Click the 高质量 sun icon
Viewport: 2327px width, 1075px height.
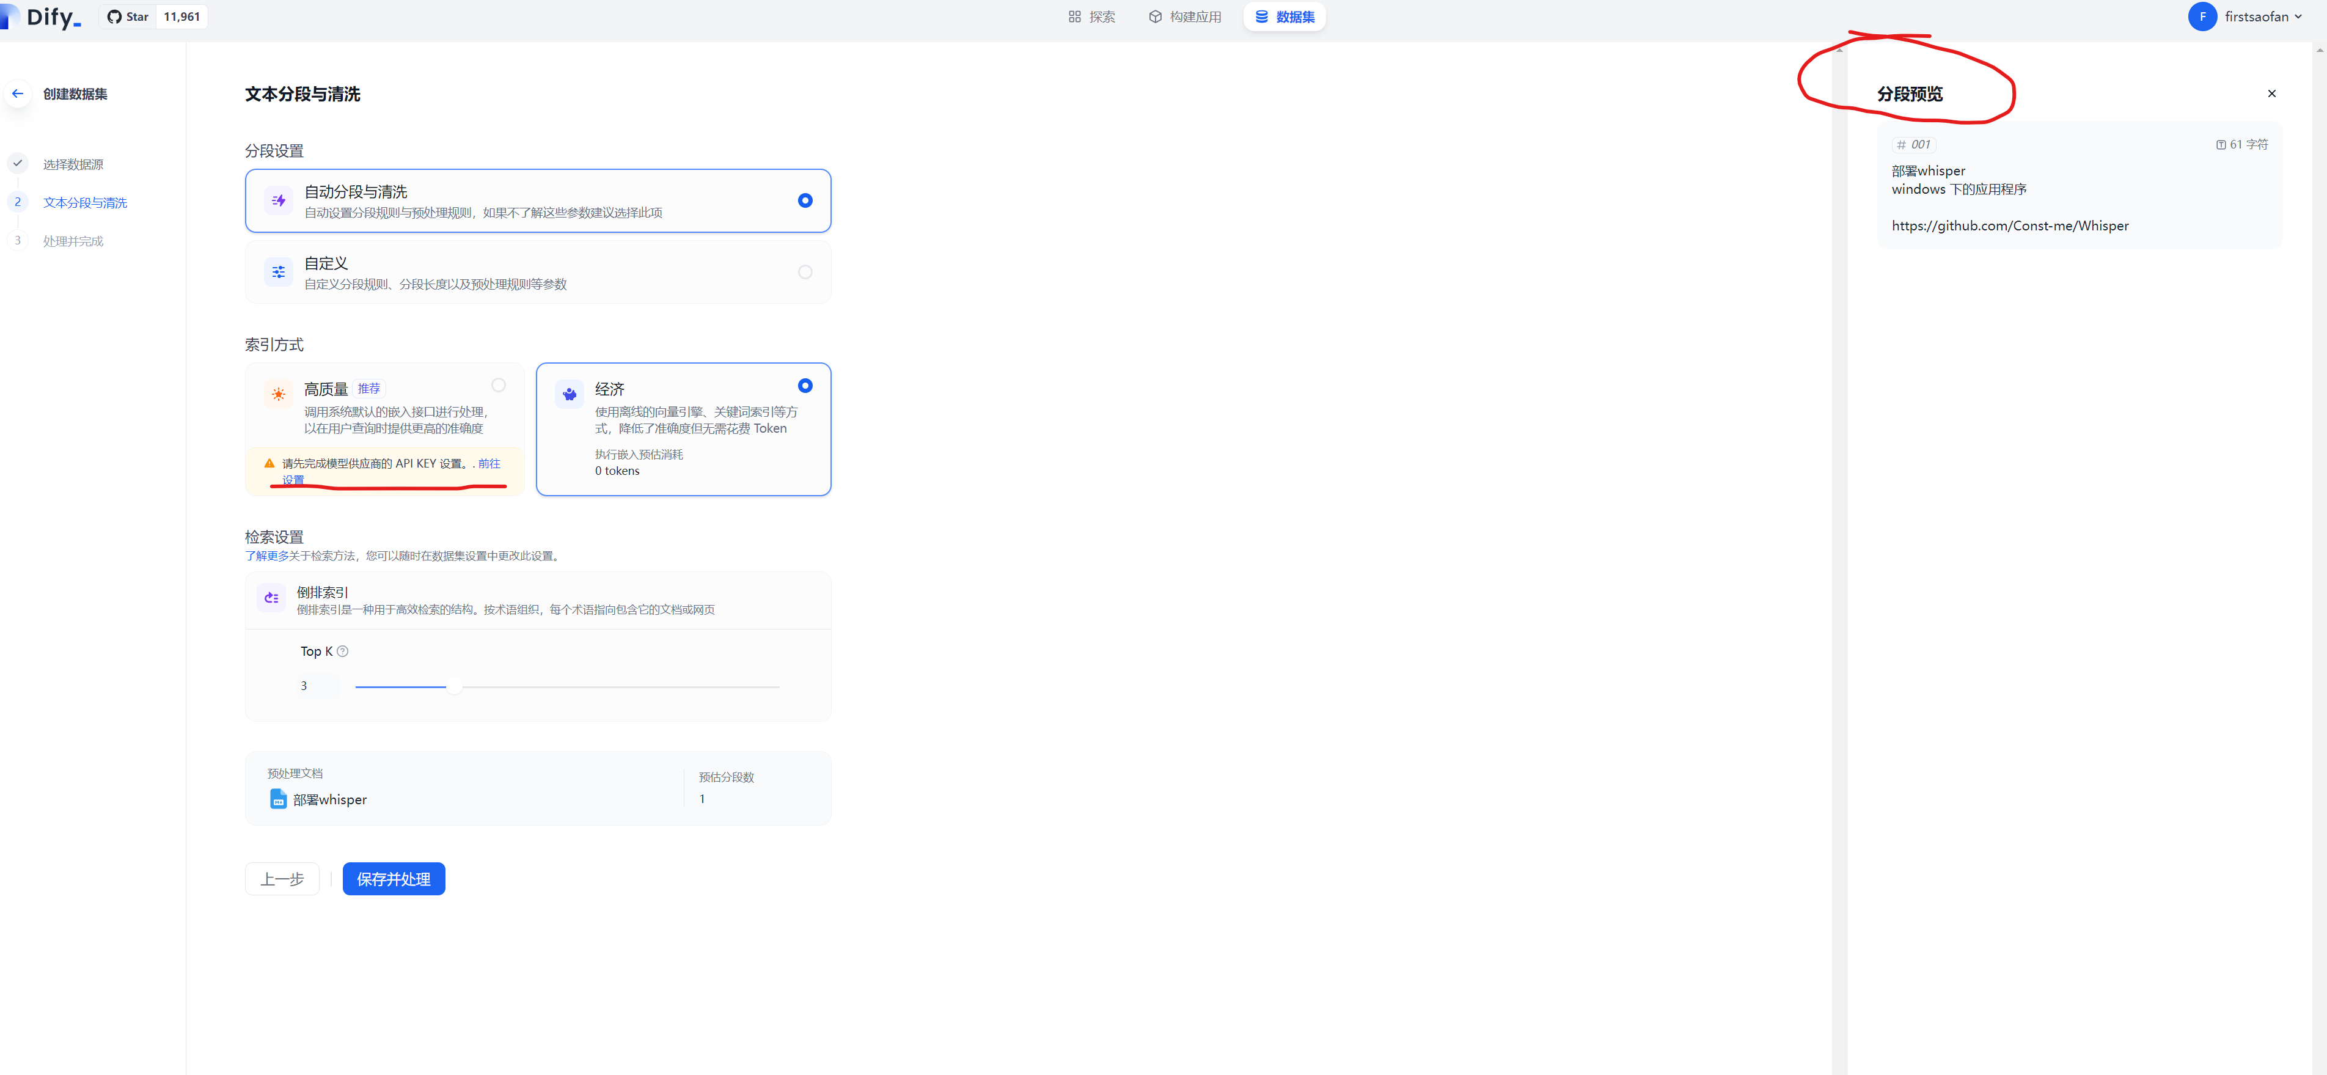278,394
